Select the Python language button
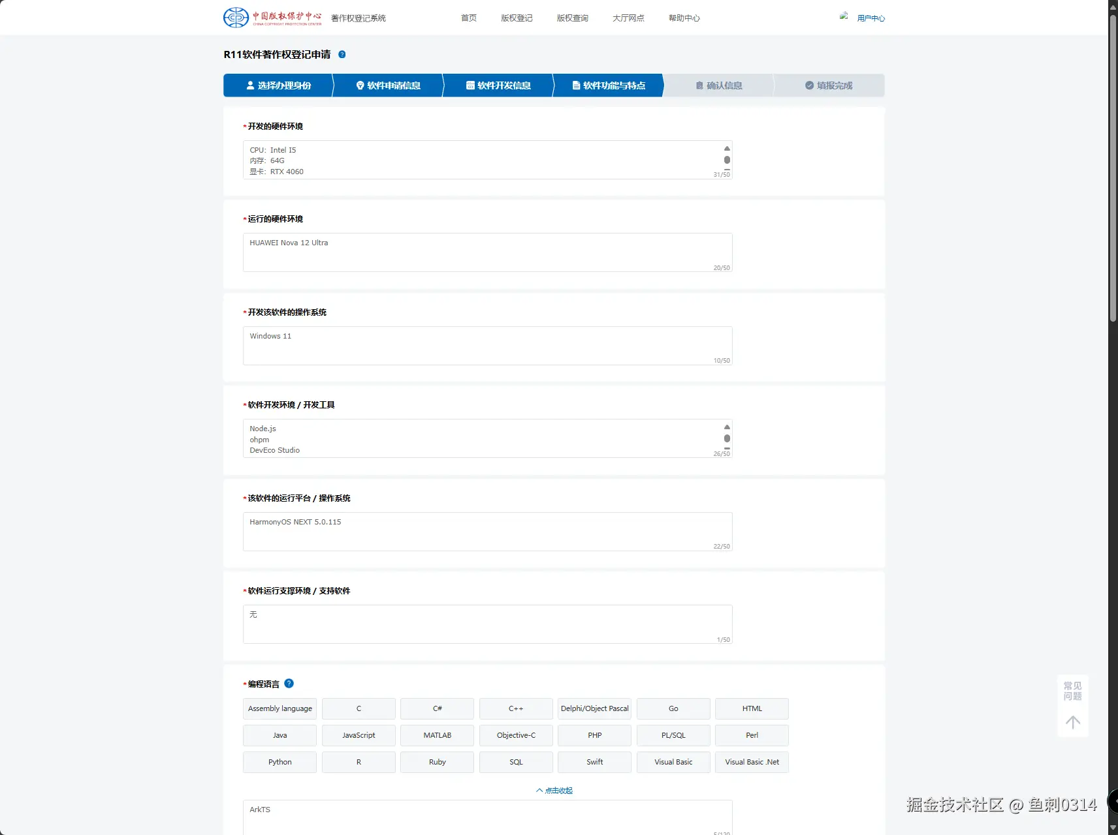The height and width of the screenshot is (835, 1118). 279,762
